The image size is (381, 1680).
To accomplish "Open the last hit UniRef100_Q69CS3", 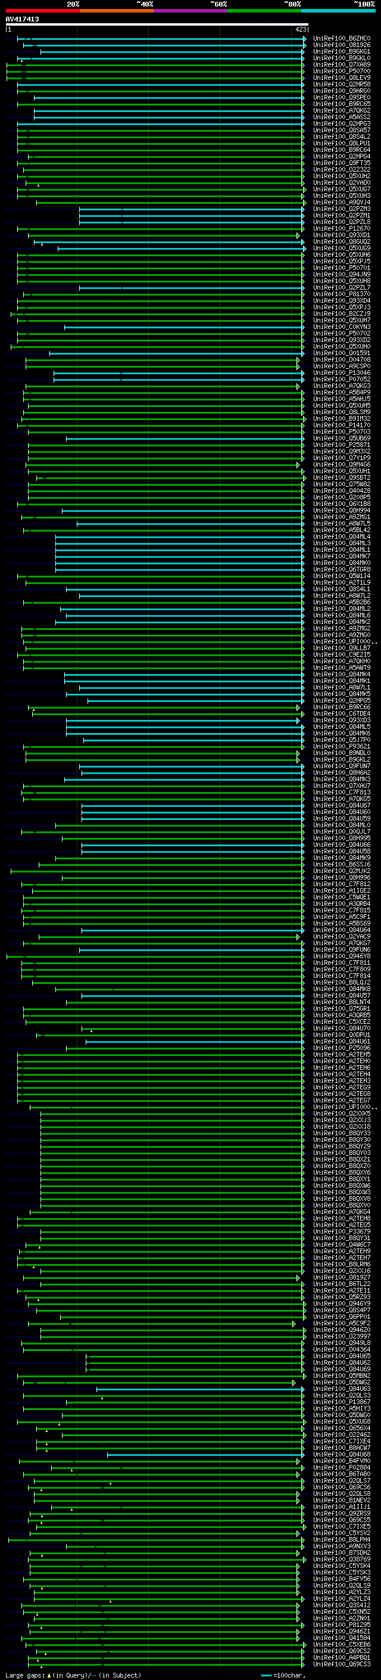I will click(341, 1665).
